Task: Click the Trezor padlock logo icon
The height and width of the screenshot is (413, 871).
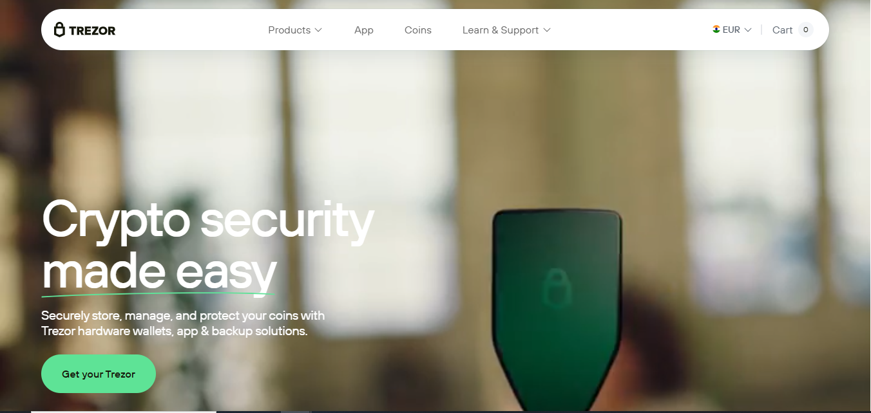Action: pos(59,30)
